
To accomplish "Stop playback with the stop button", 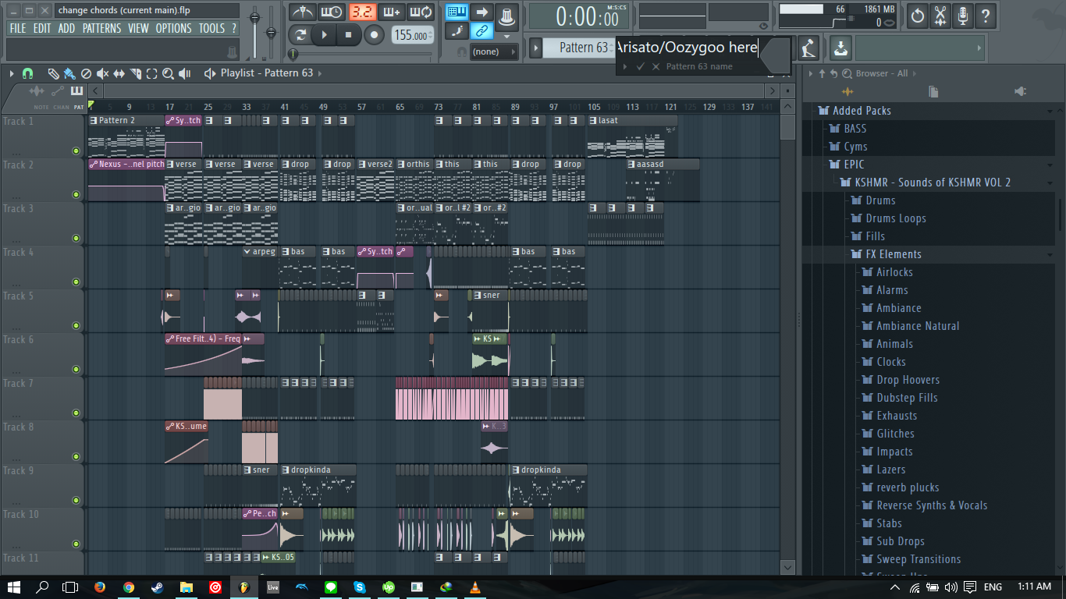I will coord(348,34).
